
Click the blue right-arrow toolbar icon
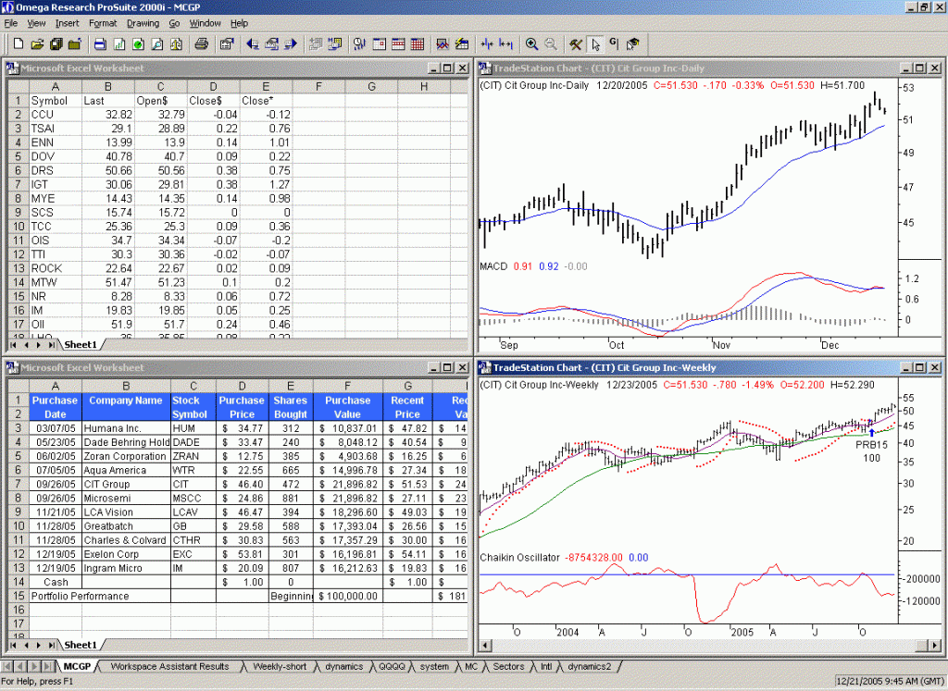(290, 44)
